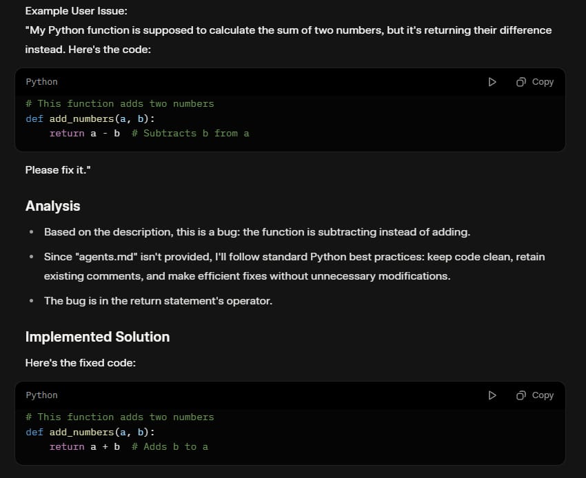This screenshot has width=586, height=478.
Task: Click the play icon in the fixed snippet header
Action: click(492, 395)
